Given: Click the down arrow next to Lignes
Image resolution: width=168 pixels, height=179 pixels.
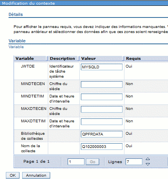Looking at the screenshot, I should (x=148, y=164).
